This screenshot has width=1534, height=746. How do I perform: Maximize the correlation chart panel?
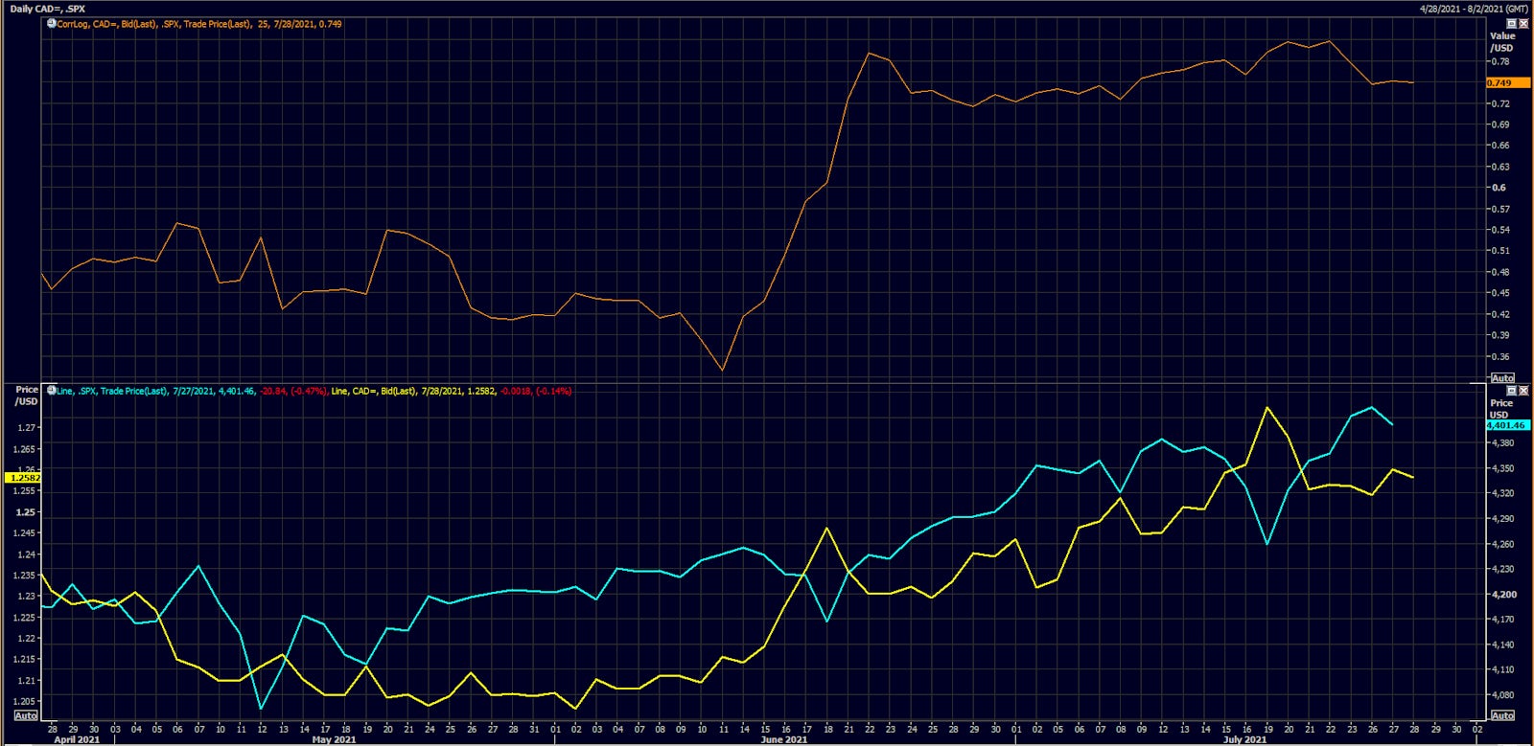tap(1512, 24)
